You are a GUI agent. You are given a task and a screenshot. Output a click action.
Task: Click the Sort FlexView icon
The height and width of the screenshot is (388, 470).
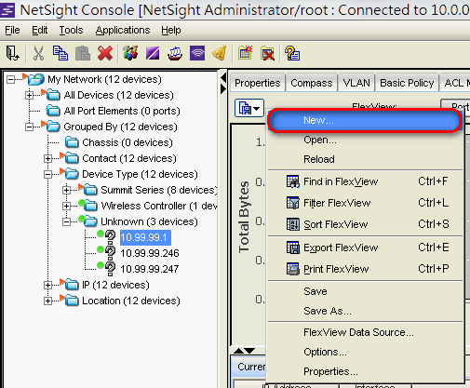point(293,224)
